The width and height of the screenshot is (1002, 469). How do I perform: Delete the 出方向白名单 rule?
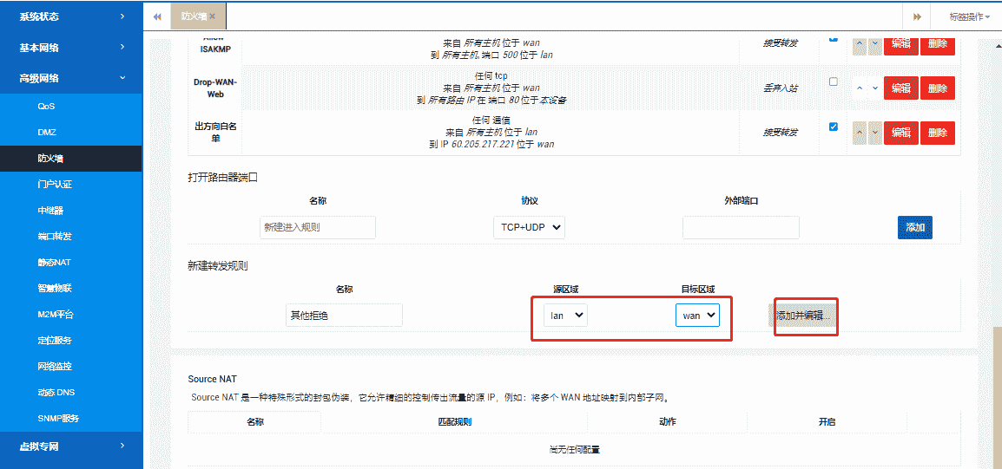(938, 133)
